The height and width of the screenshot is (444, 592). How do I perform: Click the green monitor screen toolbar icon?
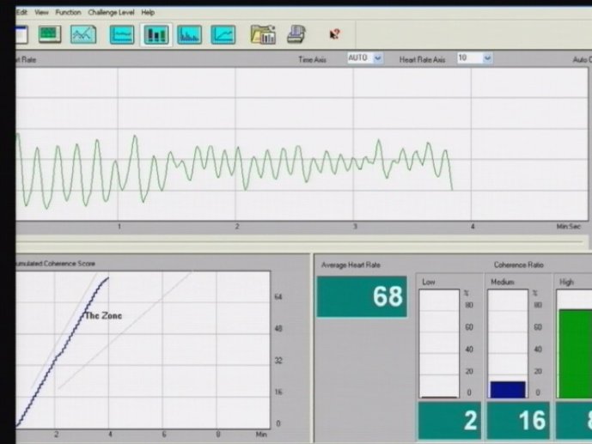50,34
